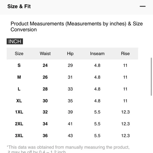
Task: Click the Size & Fit heading
Action: 19,6
